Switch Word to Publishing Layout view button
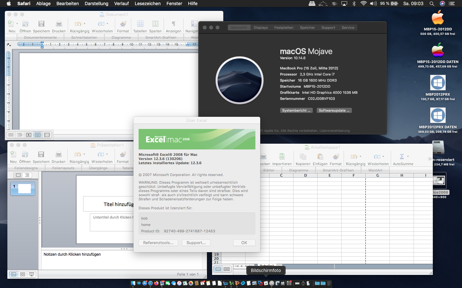The height and width of the screenshot is (288, 462). coord(29,135)
